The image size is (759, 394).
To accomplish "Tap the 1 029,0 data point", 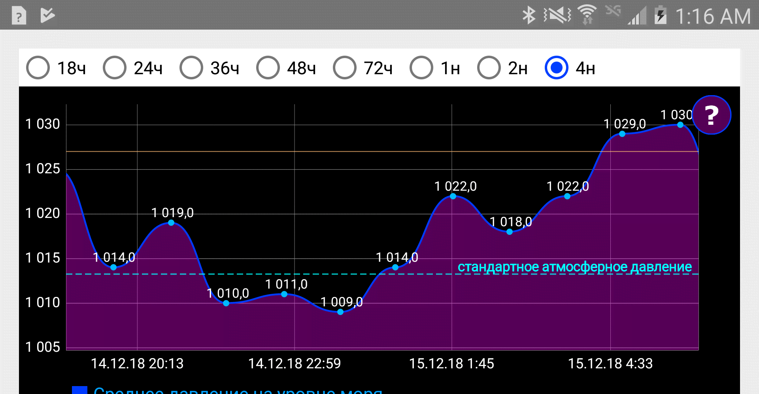I will click(622, 134).
